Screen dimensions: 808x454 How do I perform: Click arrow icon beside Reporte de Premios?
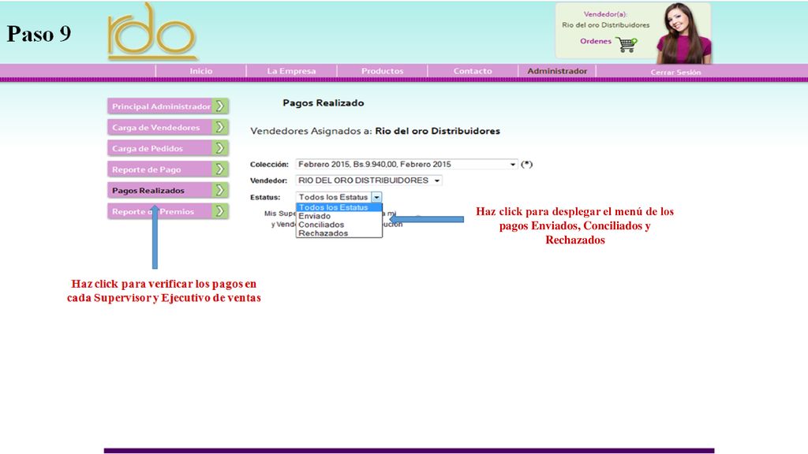(x=221, y=211)
